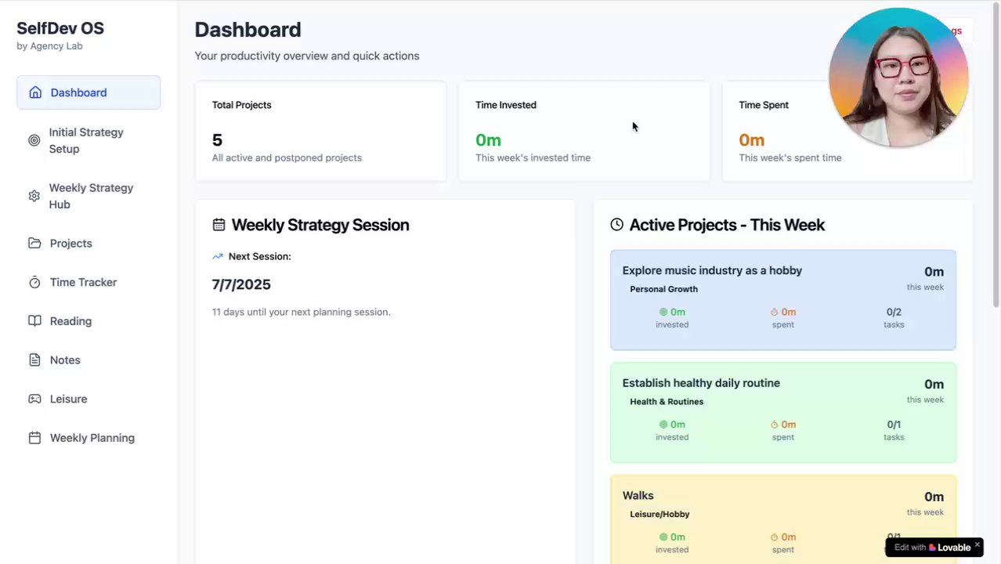This screenshot has width=1001, height=564.
Task: Open the Projects menu item
Action: pyautogui.click(x=71, y=244)
